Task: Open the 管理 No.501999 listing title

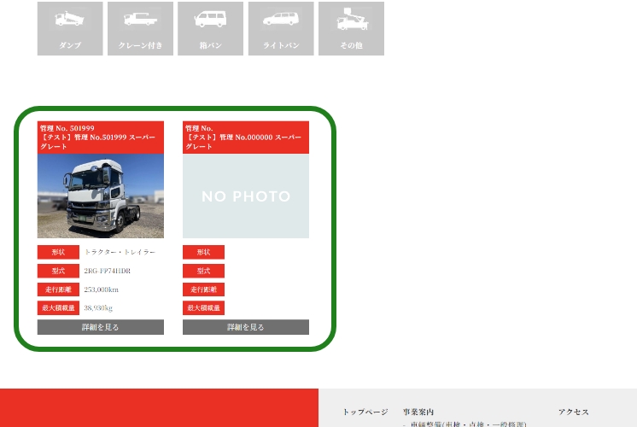Action: 101,137
